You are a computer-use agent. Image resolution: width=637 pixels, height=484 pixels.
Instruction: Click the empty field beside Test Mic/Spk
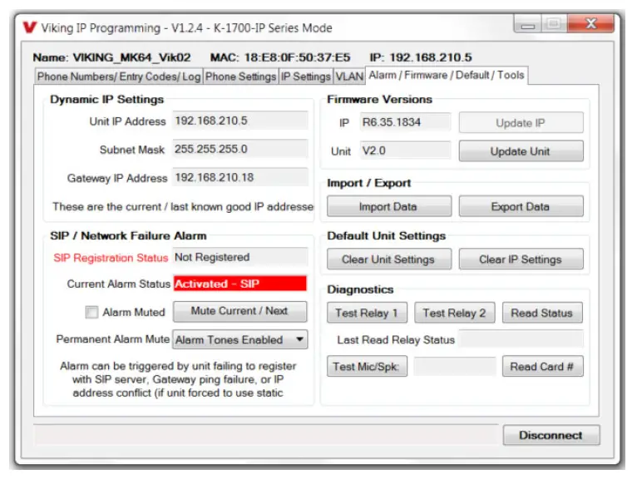455,367
